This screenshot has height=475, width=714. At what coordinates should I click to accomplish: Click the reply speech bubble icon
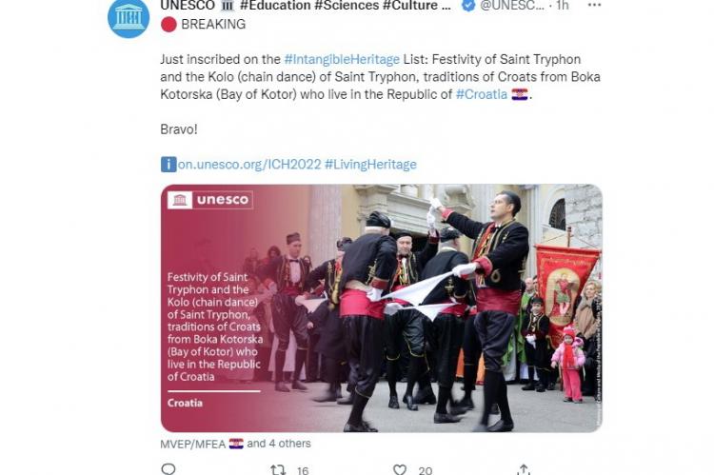pos(168,469)
